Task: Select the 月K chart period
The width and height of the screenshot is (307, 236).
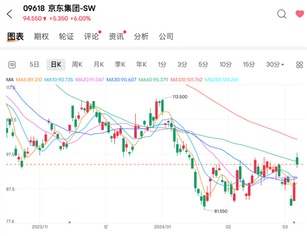Action: (99, 64)
